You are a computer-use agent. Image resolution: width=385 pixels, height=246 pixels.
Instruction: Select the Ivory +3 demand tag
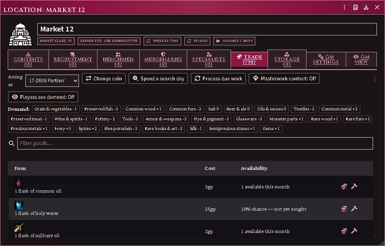[63, 129]
